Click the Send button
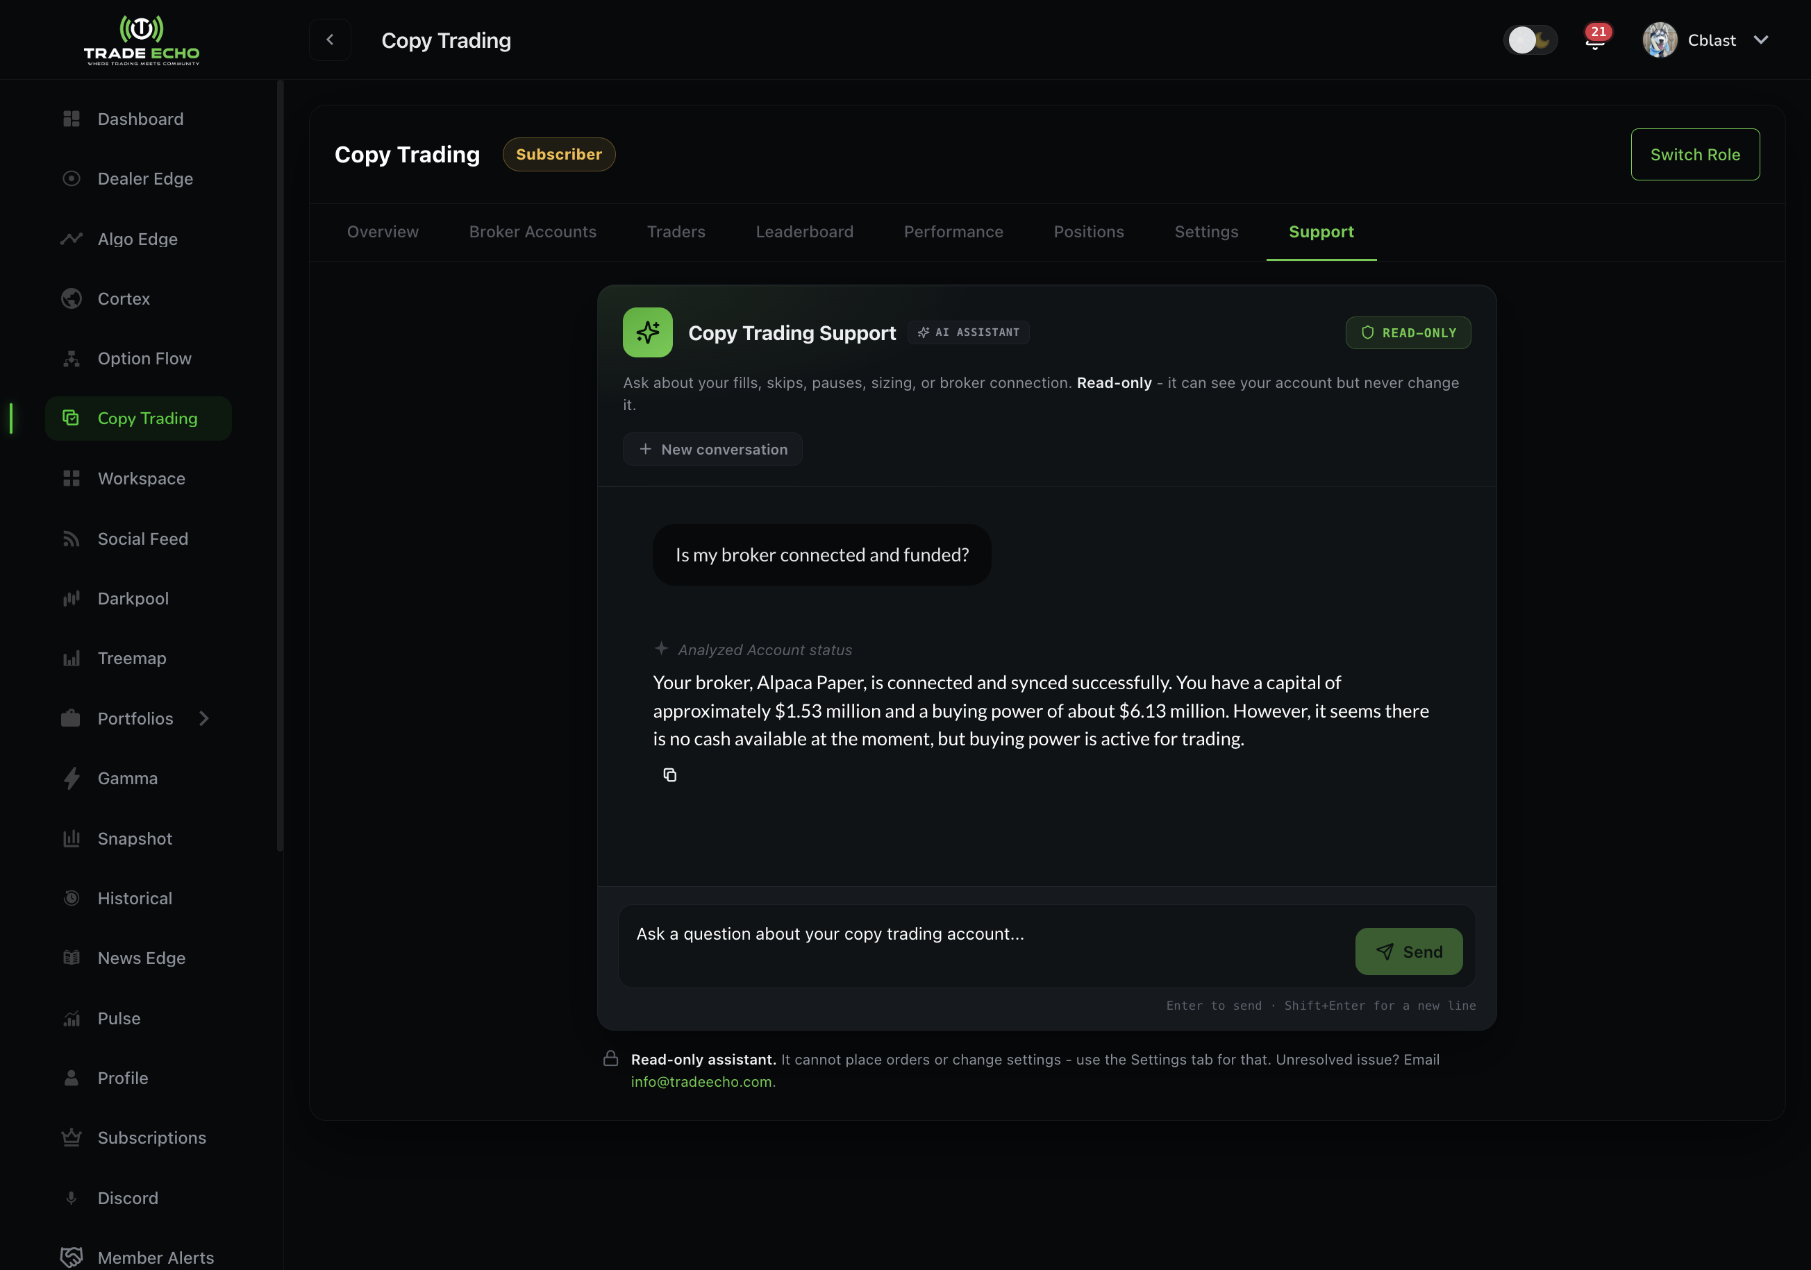 (x=1409, y=951)
